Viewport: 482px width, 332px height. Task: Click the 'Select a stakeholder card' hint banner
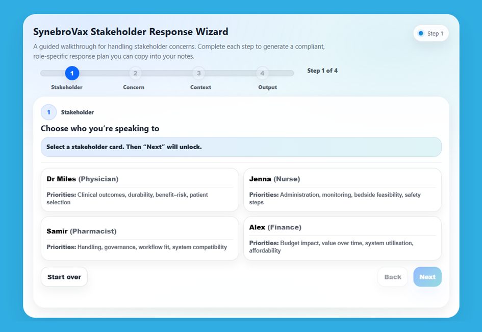point(241,147)
